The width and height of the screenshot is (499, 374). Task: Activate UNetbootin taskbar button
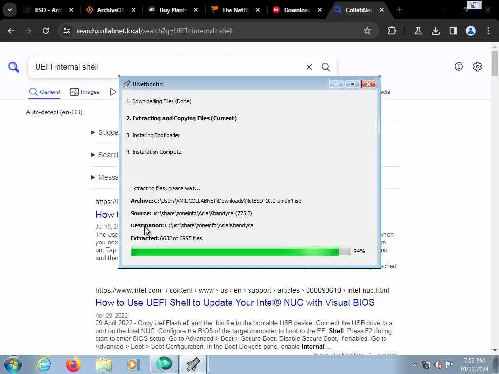(193, 364)
